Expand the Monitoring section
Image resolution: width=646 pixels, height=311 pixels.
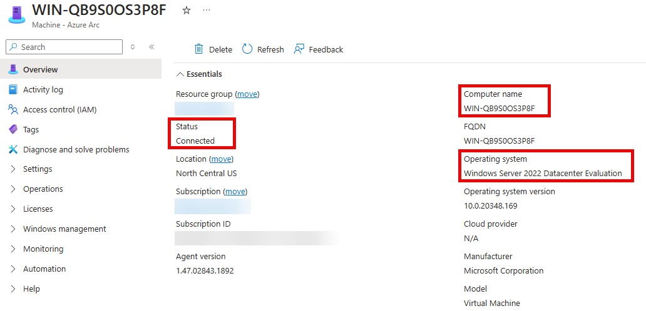click(43, 249)
